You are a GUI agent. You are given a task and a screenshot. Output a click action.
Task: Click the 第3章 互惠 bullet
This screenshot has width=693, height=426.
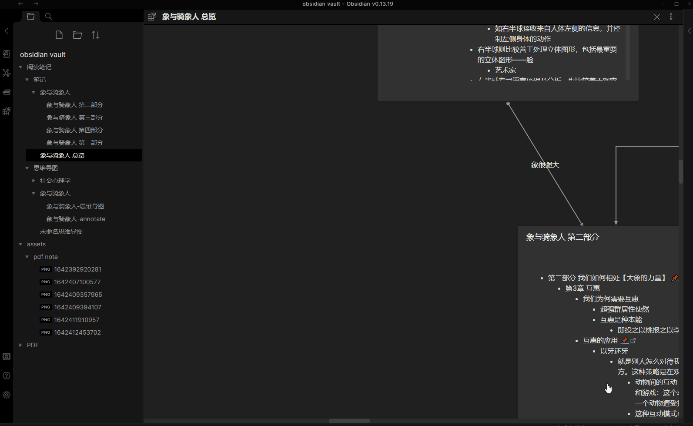[x=583, y=288]
